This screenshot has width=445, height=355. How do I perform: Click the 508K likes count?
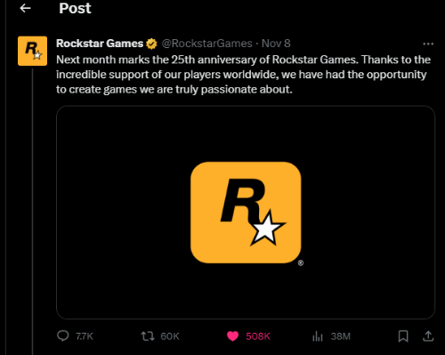point(258,336)
